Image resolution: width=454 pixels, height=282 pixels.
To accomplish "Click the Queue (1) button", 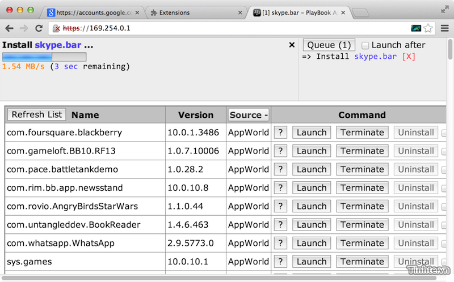I will (329, 45).
